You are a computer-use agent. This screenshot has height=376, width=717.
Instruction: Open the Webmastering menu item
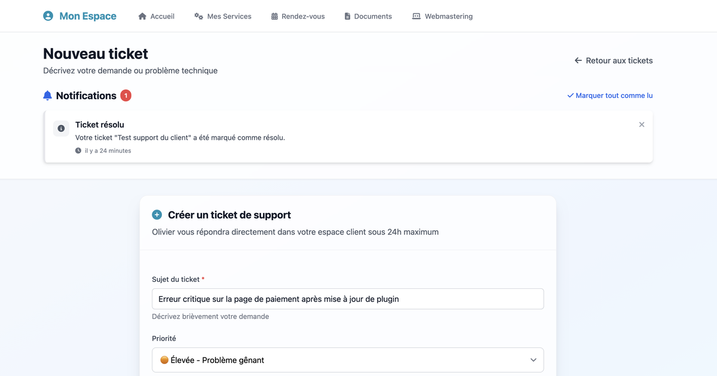(x=443, y=16)
